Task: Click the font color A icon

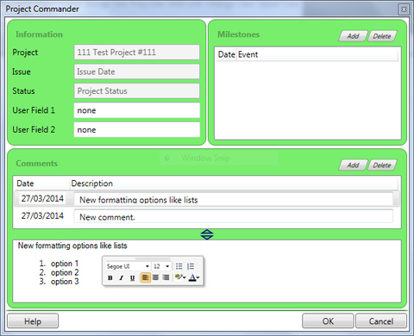Action: (192, 277)
